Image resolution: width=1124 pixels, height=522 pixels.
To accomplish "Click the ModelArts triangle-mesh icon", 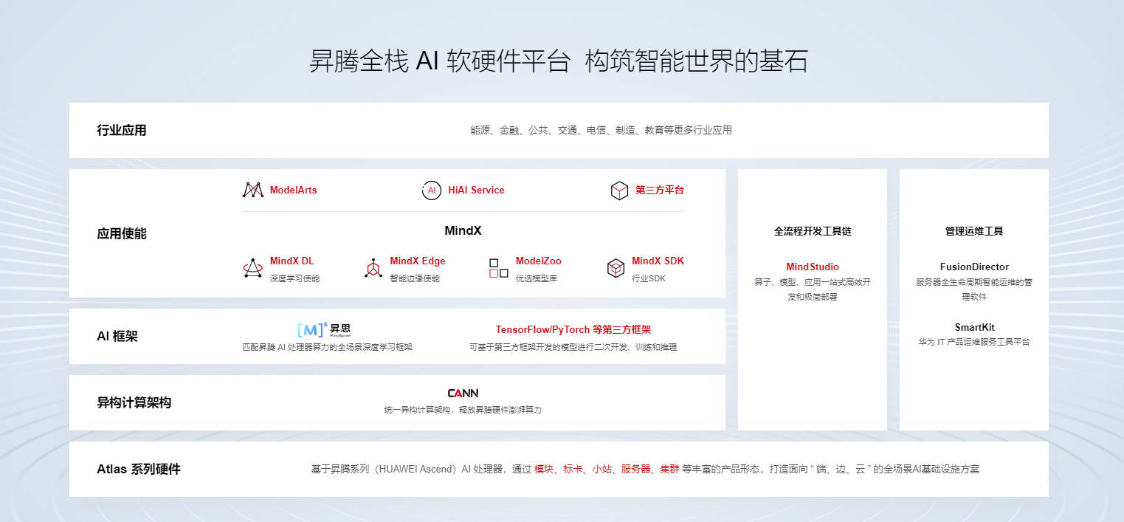I will pyautogui.click(x=253, y=190).
